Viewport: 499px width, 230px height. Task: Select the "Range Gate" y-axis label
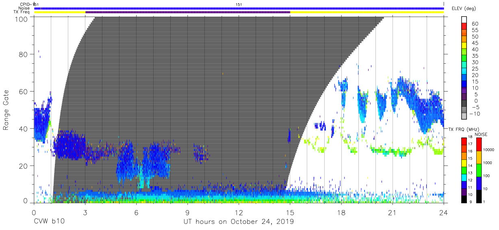click(x=6, y=110)
